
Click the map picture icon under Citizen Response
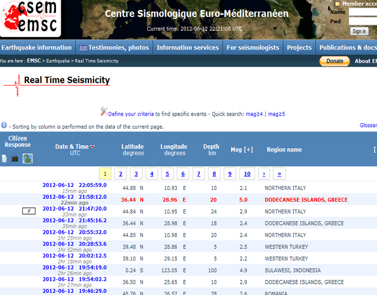pyautogui.click(x=28, y=159)
